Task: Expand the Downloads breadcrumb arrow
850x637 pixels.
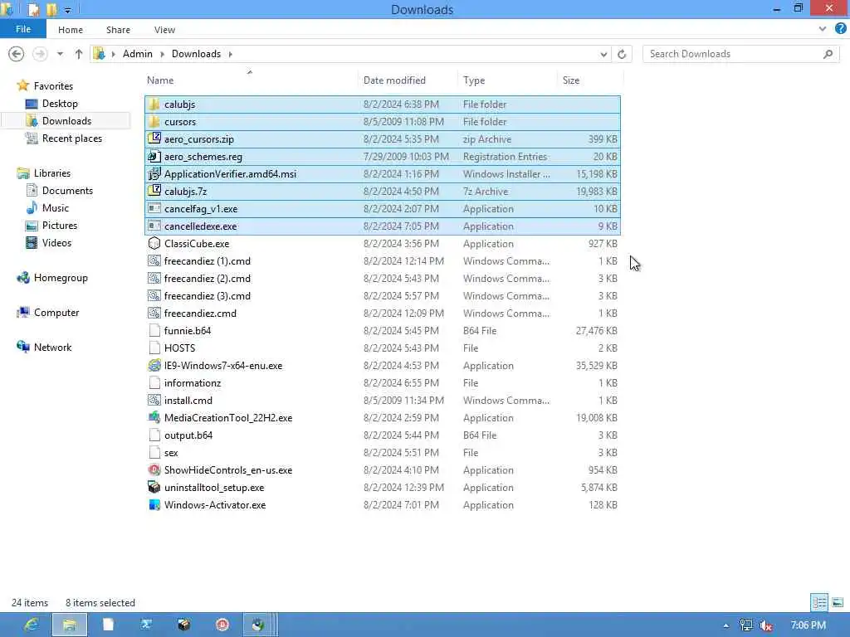Action: [231, 54]
